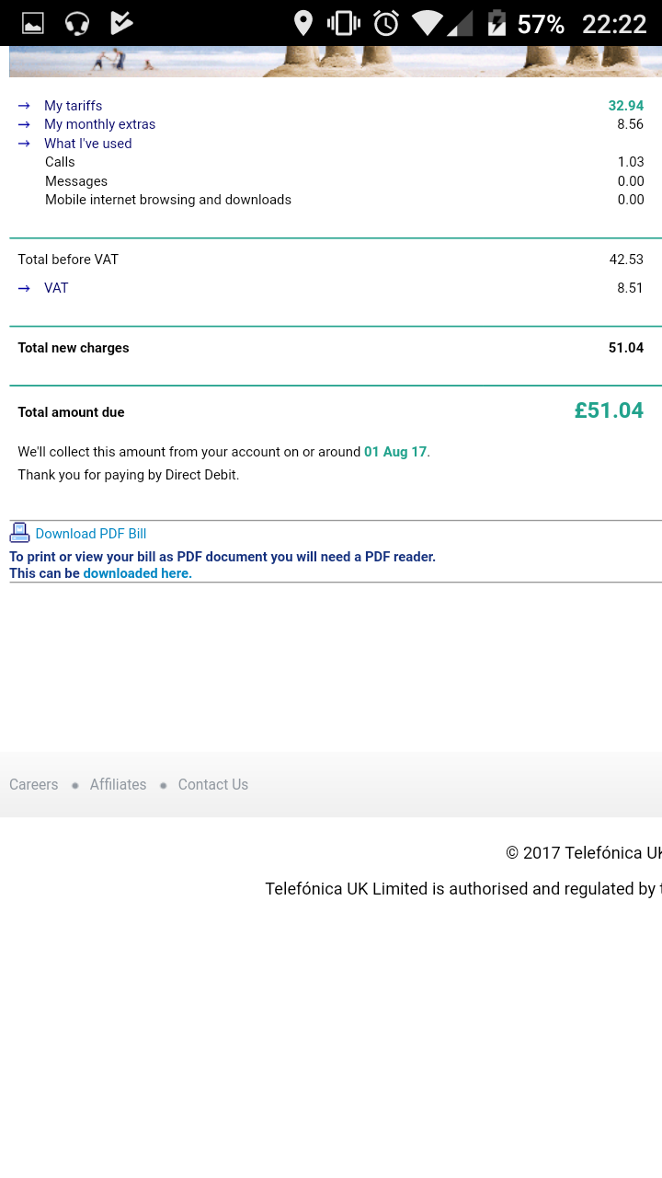Click the alarm clock status bar icon
This screenshot has width=662, height=1178.
[x=385, y=22]
